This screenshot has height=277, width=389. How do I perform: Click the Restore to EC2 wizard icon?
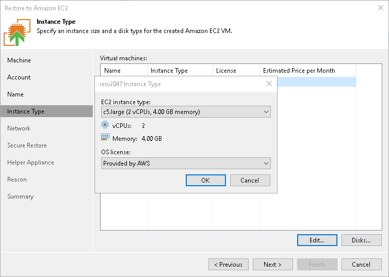17,32
